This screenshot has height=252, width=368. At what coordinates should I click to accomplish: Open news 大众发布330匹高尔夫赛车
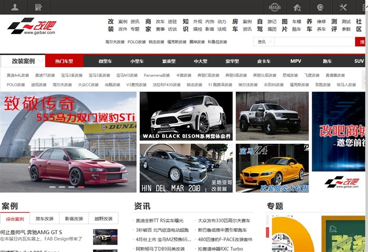point(224,220)
